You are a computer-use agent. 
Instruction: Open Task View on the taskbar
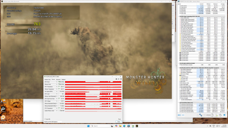[112, 126]
